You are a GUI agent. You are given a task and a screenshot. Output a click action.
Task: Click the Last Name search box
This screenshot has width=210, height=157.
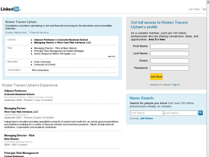(x=181, y=113)
